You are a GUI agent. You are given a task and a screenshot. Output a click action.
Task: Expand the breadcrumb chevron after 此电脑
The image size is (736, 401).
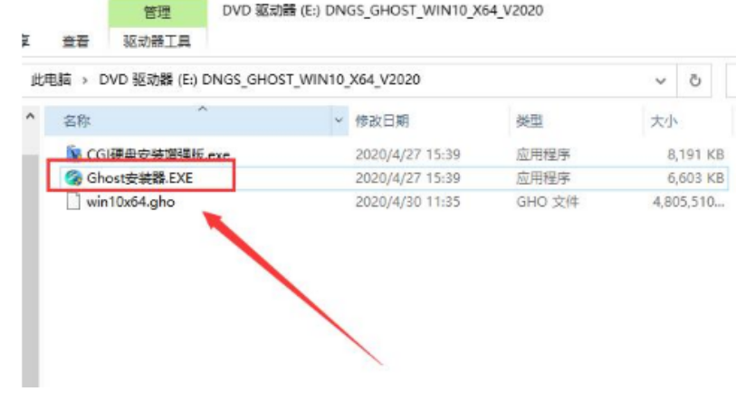(x=85, y=81)
